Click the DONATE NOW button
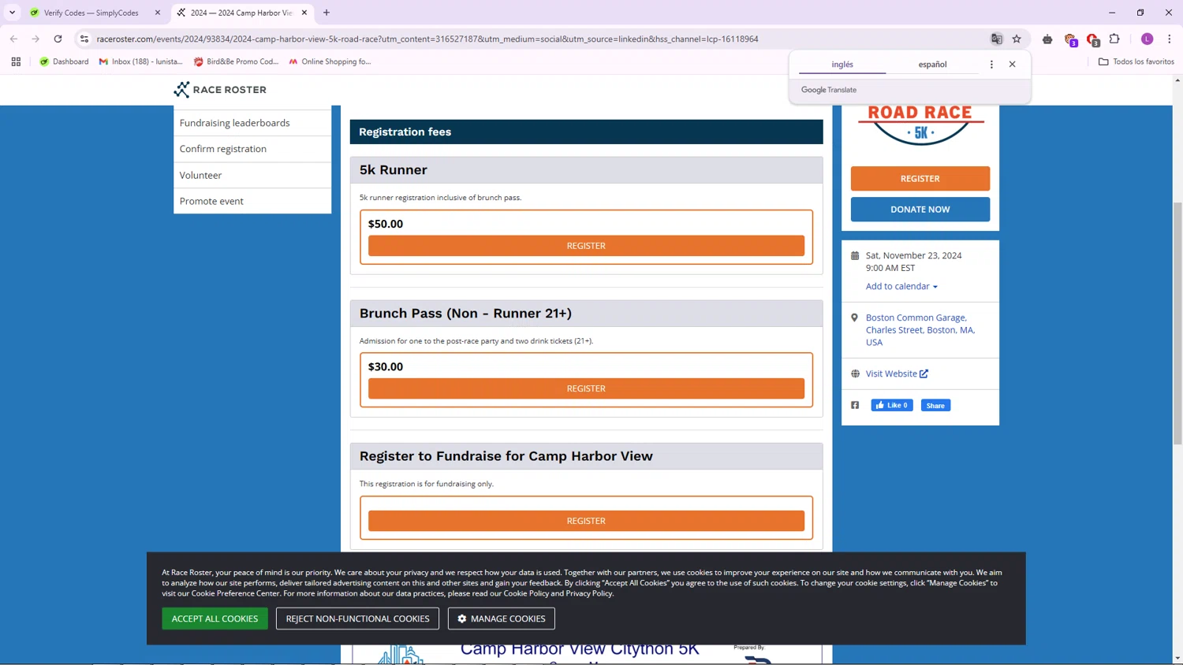The image size is (1183, 665). (920, 210)
